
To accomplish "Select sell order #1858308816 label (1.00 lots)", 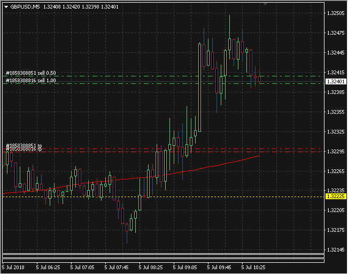I will pyautogui.click(x=30, y=80).
